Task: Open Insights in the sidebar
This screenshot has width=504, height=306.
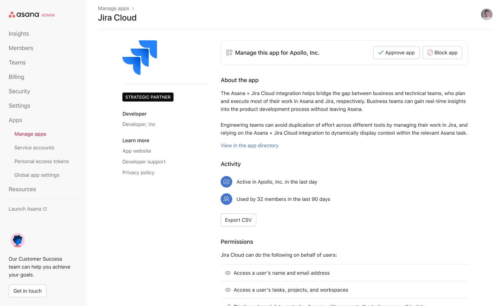Action: pos(19,33)
